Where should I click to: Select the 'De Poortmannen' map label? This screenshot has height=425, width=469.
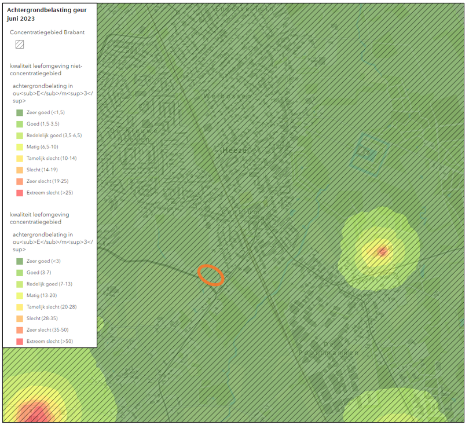pyautogui.click(x=329, y=349)
